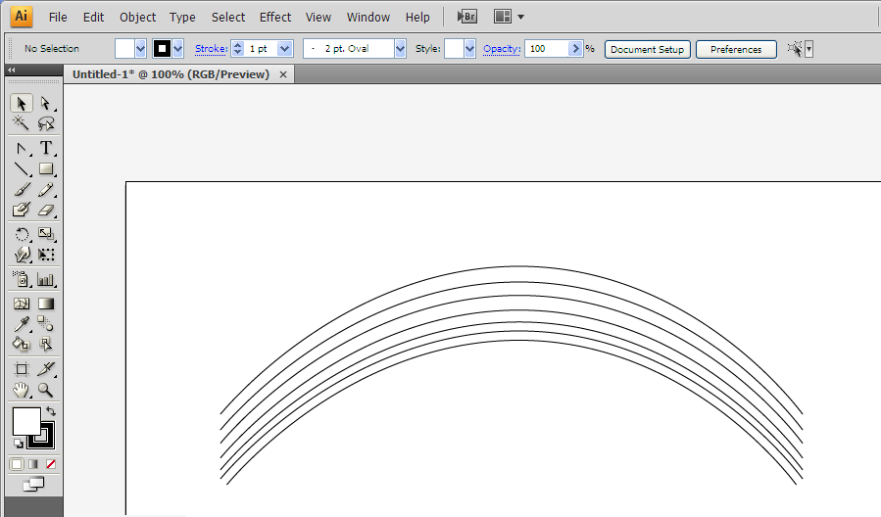
Task: Open the Object menu
Action: pos(137,18)
